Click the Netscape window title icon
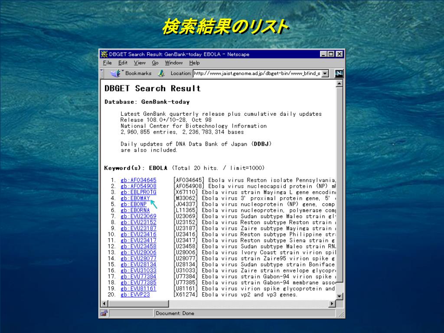This screenshot has width=444, height=333. point(104,54)
